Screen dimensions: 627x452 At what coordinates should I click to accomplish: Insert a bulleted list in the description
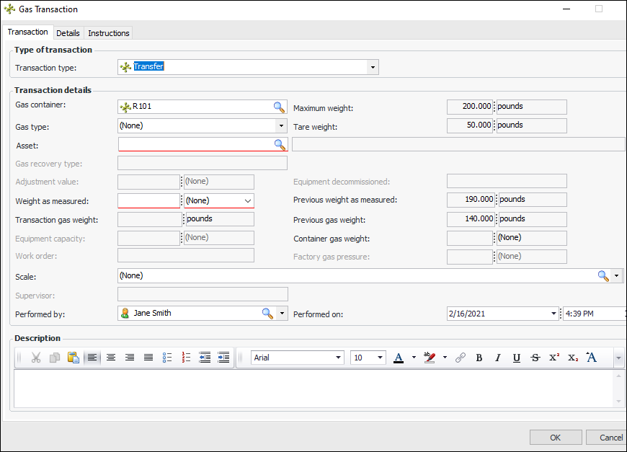(x=167, y=358)
